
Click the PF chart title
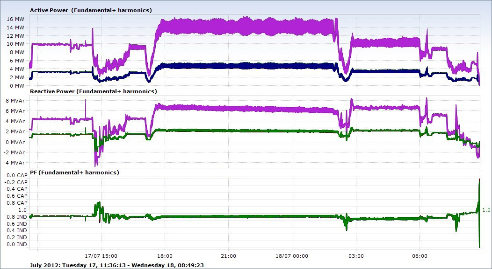click(74, 172)
